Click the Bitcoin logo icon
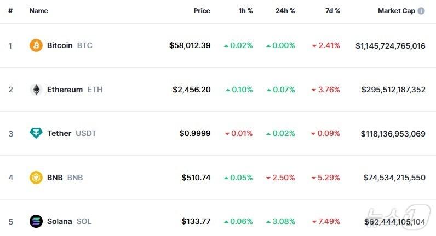 click(36, 45)
